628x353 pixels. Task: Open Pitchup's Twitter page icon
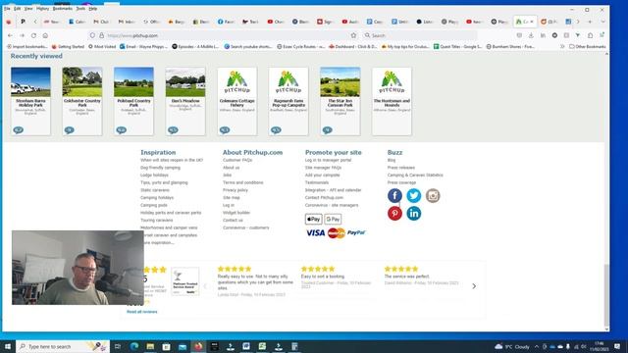414,196
